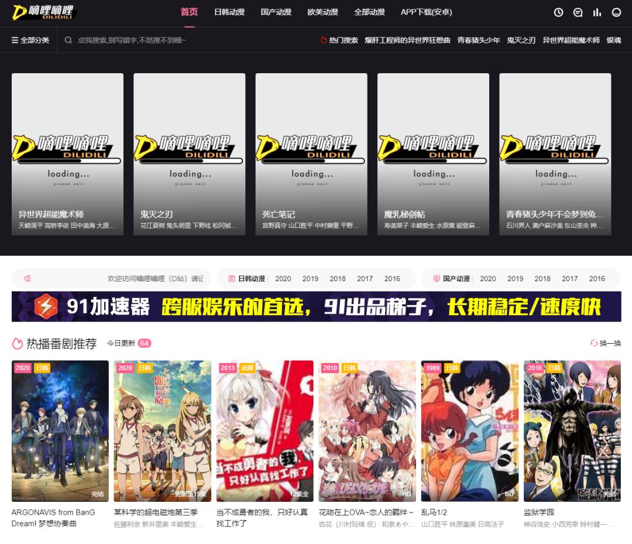632x544 pixels.
Task: Open the 欧美动漫 nav tab
Action: click(323, 12)
